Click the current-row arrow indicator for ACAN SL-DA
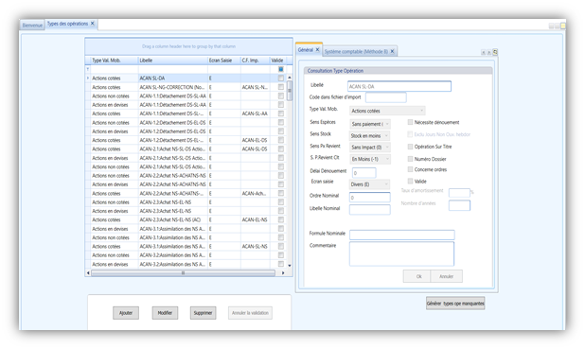This screenshot has width=585, height=349. click(88, 78)
